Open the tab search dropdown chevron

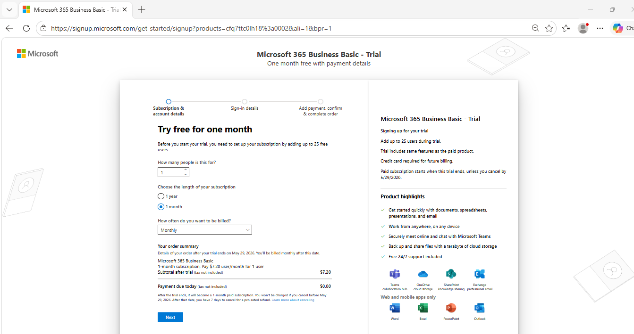pyautogui.click(x=9, y=9)
